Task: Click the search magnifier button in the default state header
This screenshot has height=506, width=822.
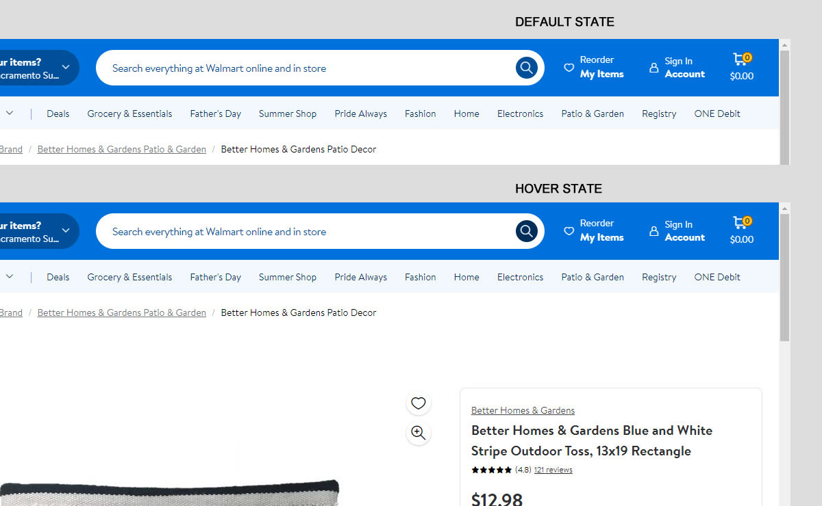Action: pyautogui.click(x=526, y=68)
